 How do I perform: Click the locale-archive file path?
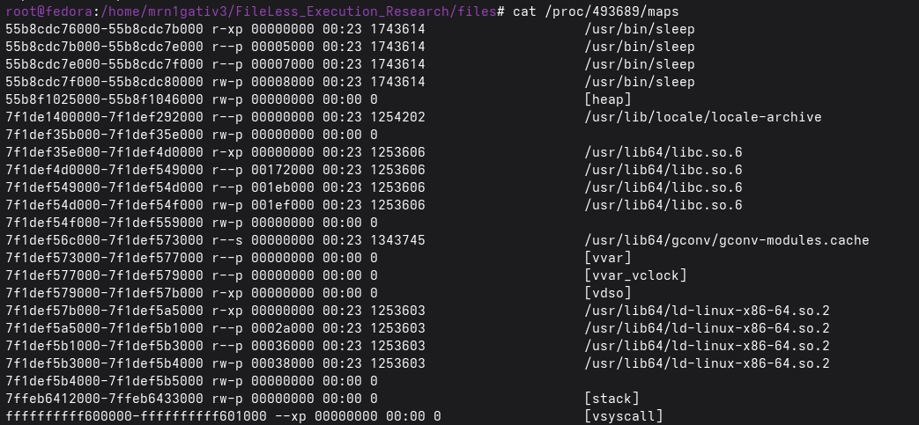click(703, 117)
